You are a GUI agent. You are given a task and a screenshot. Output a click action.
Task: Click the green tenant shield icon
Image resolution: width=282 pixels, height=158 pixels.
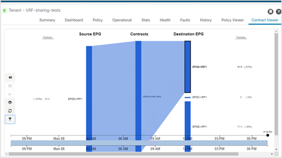(x=5, y=11)
